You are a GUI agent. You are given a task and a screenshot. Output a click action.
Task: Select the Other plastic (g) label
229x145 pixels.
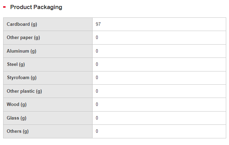[x=24, y=91]
